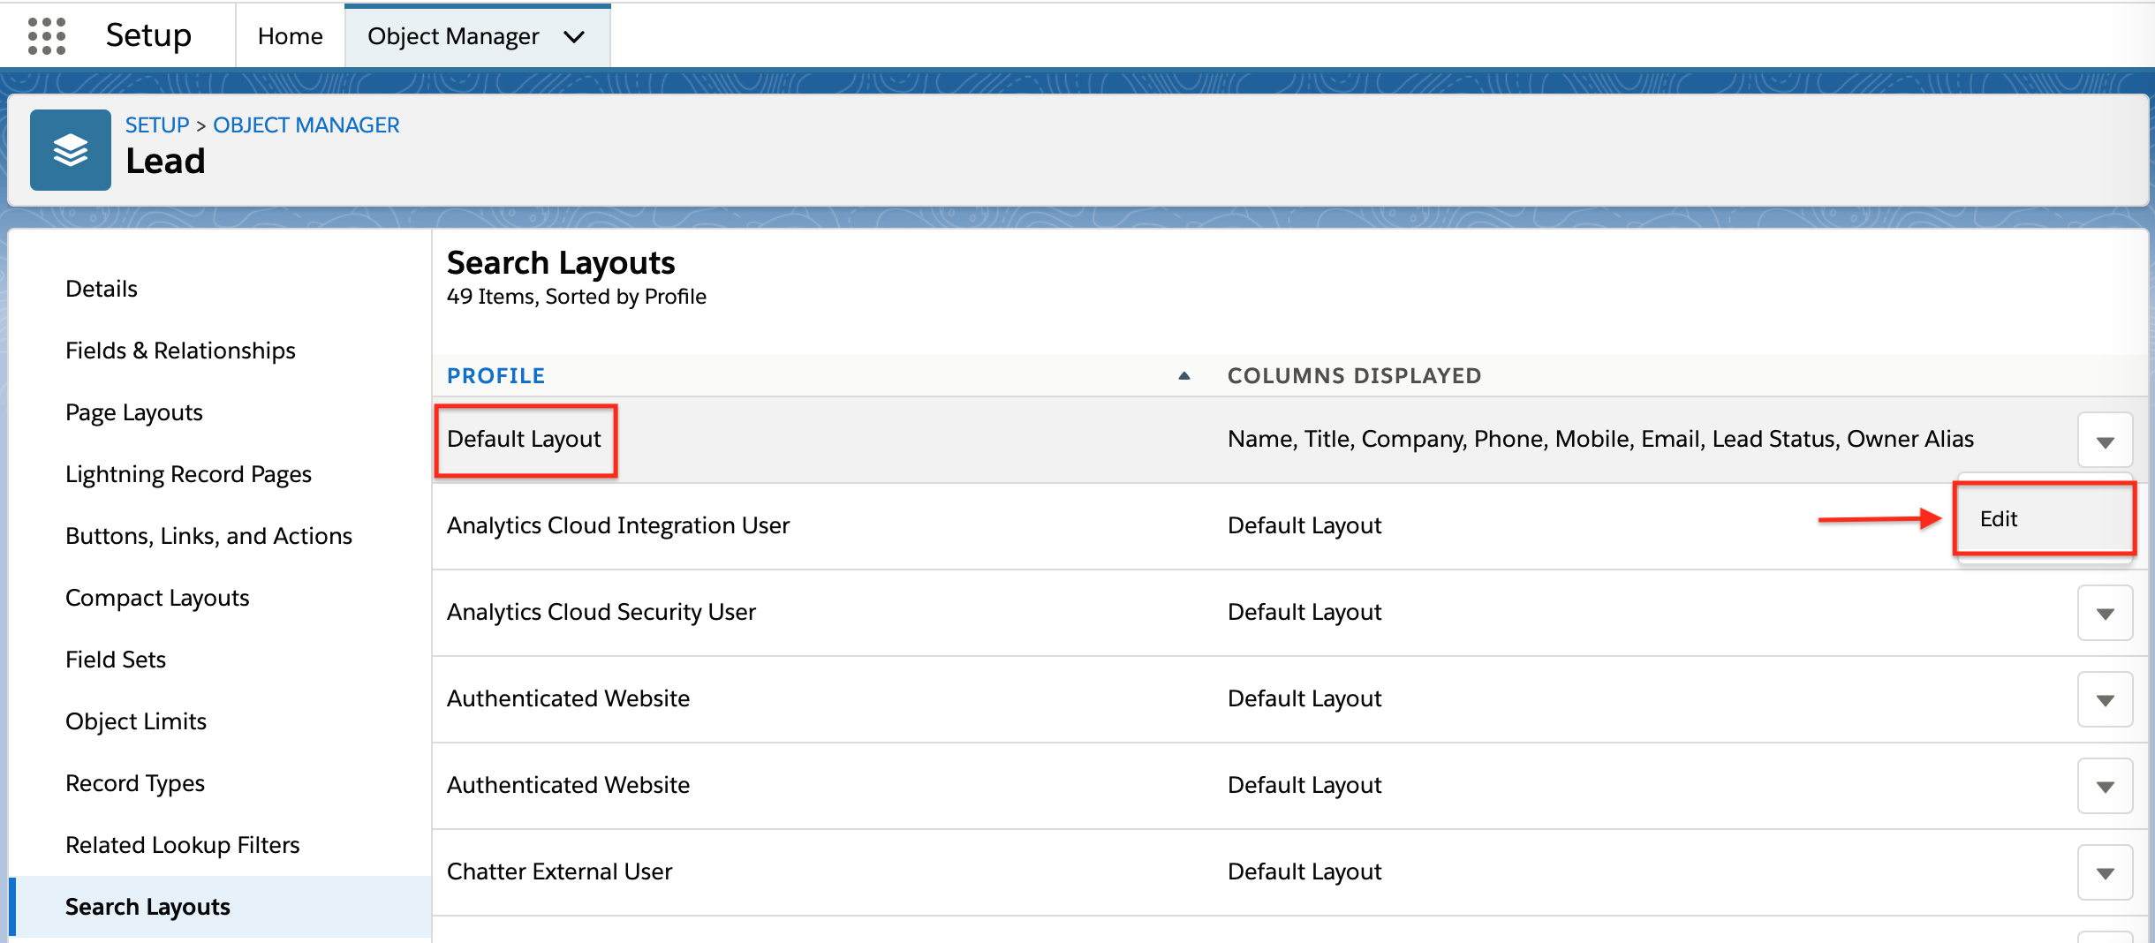Open the App Launcher dots icon
2155x943 pixels.
47,36
